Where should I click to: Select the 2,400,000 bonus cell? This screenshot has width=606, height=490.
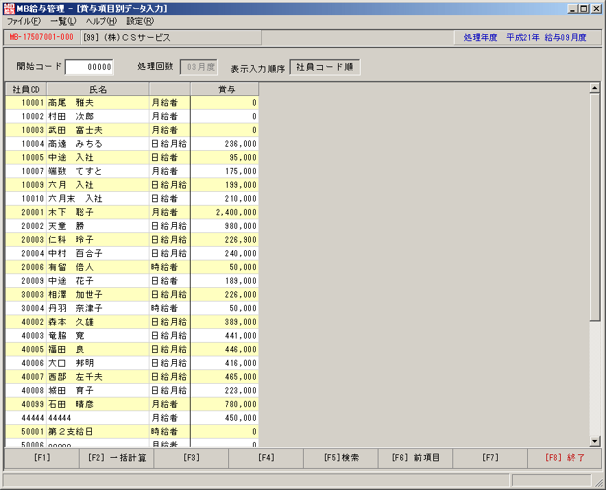click(x=225, y=212)
